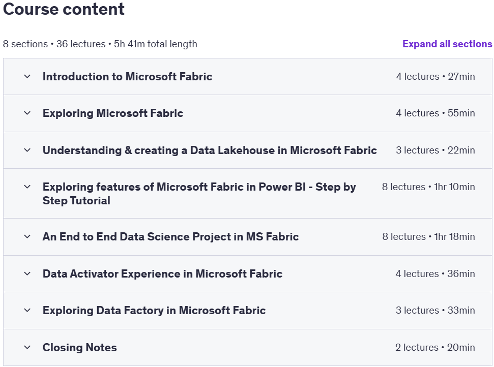Click the '3 lectures • 33min' text
The height and width of the screenshot is (367, 494).
[x=435, y=310]
